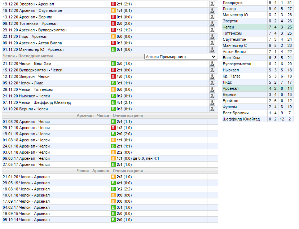Click score 3:1 (1:1) for Челси - Лидс
This screenshot has height=229, width=299.
point(124,83)
